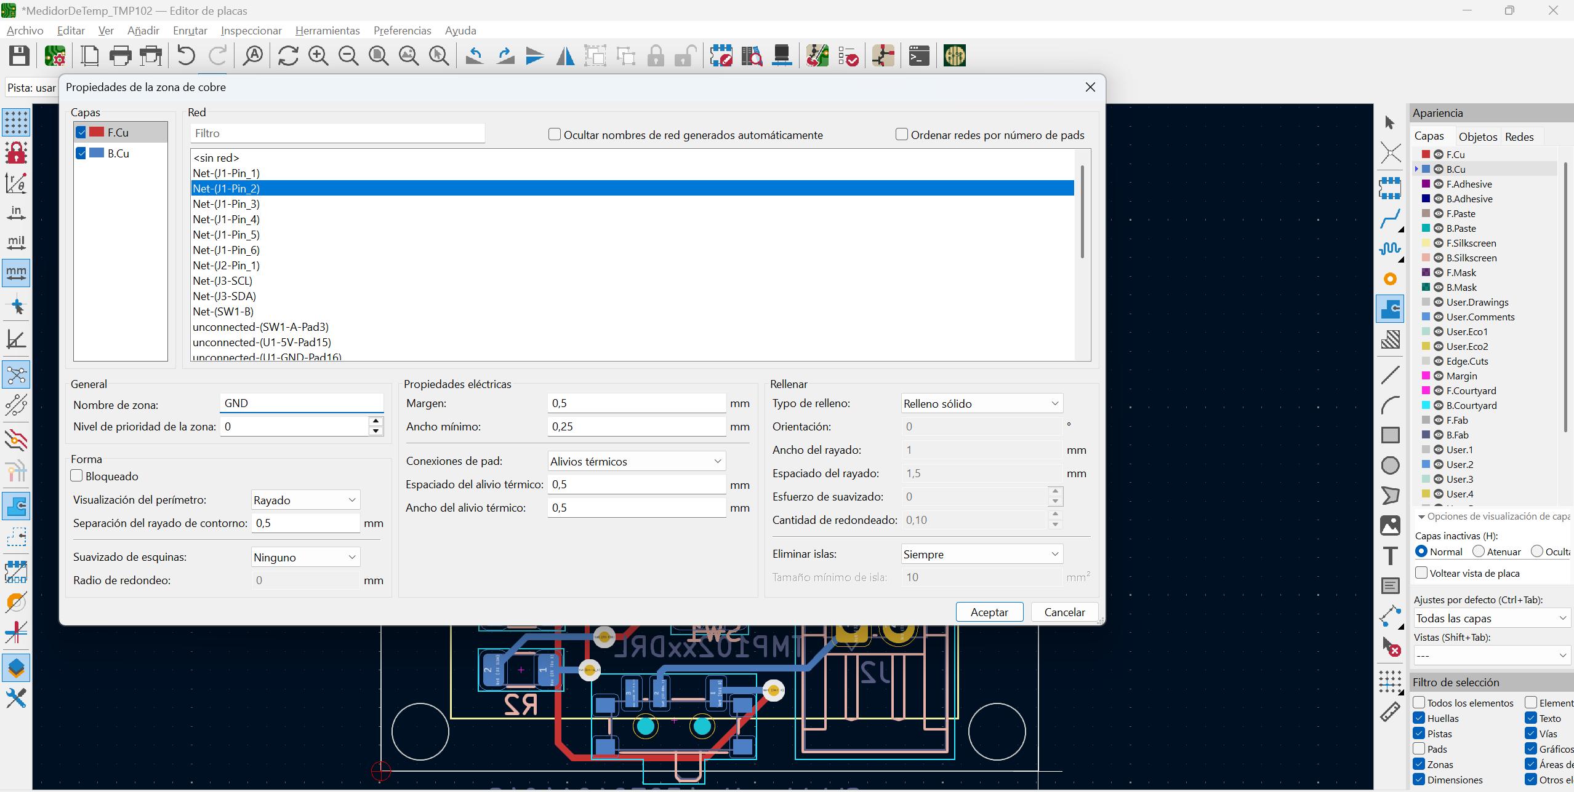Uncheck the B.Cu layer checkbox in dialog
This screenshot has width=1574, height=792.
pyautogui.click(x=81, y=153)
